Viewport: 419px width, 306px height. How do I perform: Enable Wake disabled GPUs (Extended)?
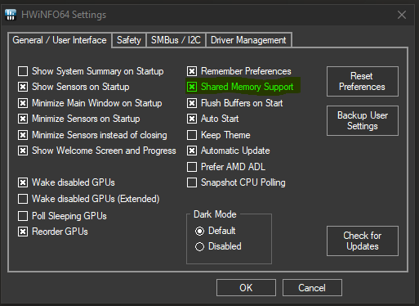23,199
